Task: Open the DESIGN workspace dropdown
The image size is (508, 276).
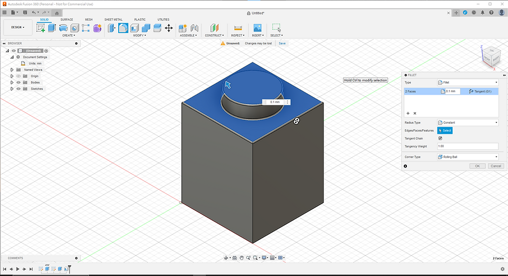Action: [18, 27]
